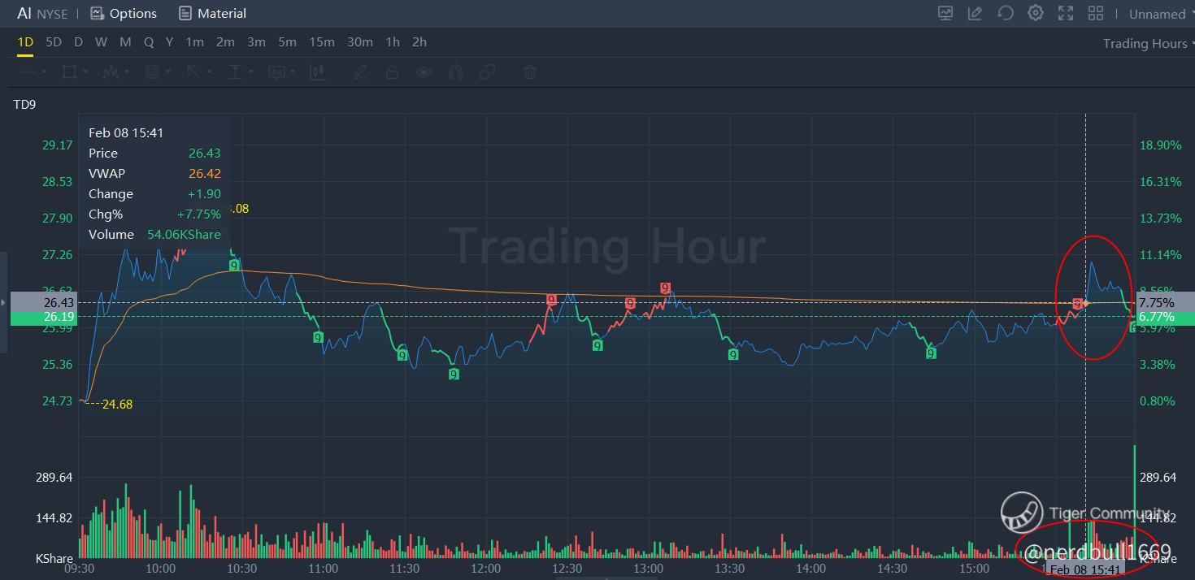Open chart settings gear

pos(1035,13)
